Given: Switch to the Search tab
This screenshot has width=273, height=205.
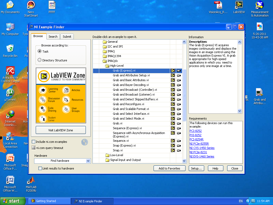Looking at the screenshot, I should (x=53, y=36).
